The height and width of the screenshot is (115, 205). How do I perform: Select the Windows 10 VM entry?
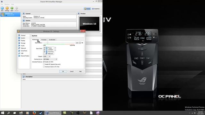tap(10, 14)
